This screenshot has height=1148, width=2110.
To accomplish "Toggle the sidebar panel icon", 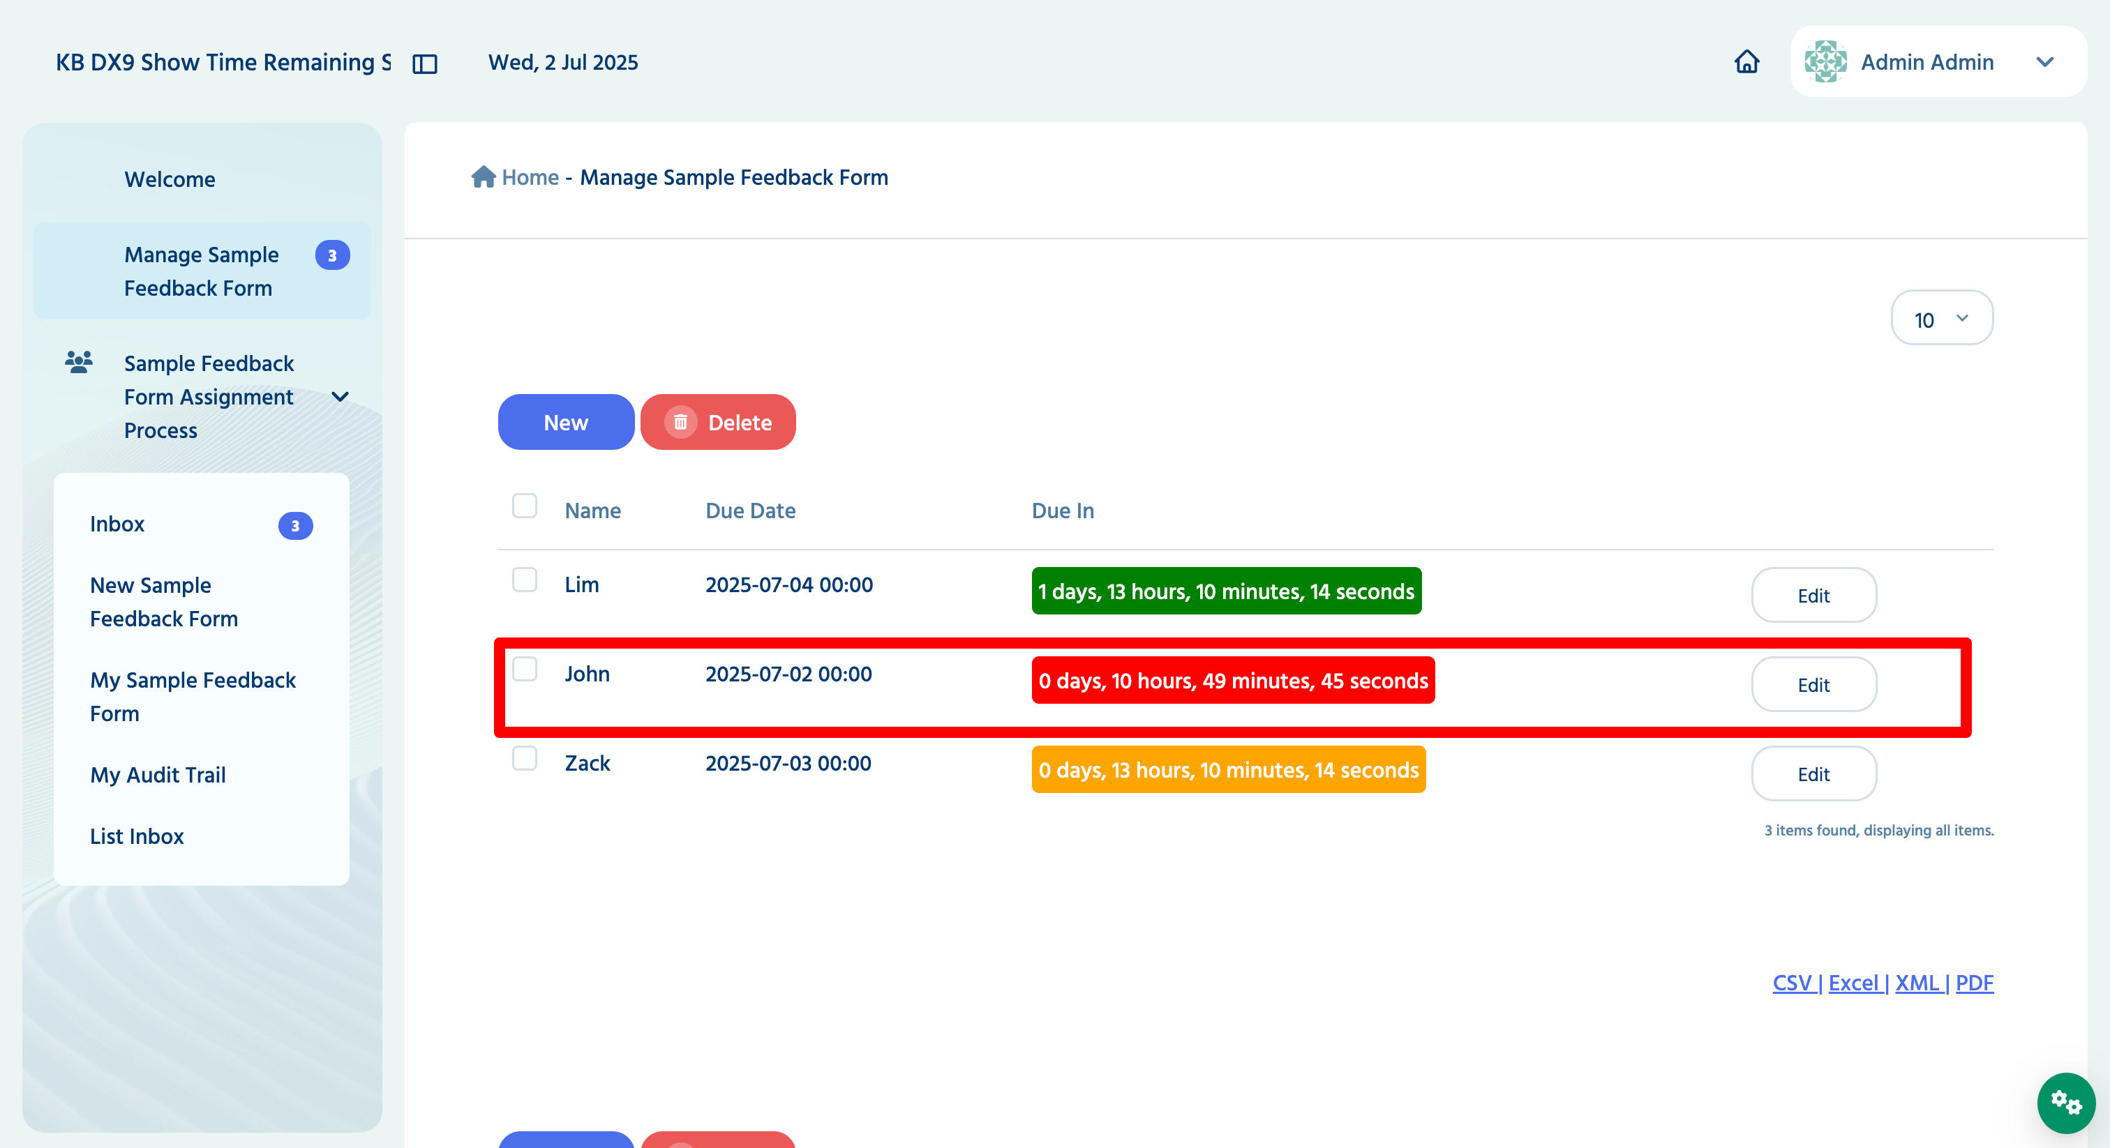I will pos(425,63).
